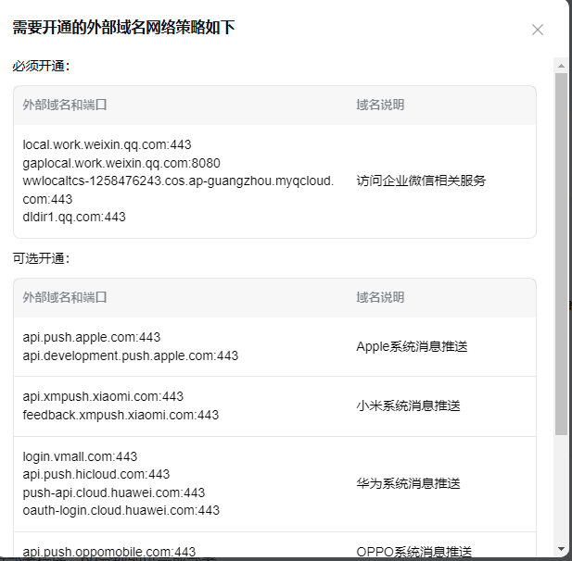This screenshot has height=561, width=572.
Task: Select push-api.cloud.huawei.com:443 entry
Action: [114, 492]
